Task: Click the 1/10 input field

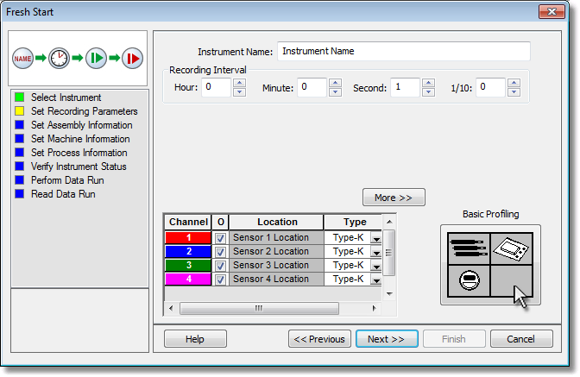Action: coord(490,87)
